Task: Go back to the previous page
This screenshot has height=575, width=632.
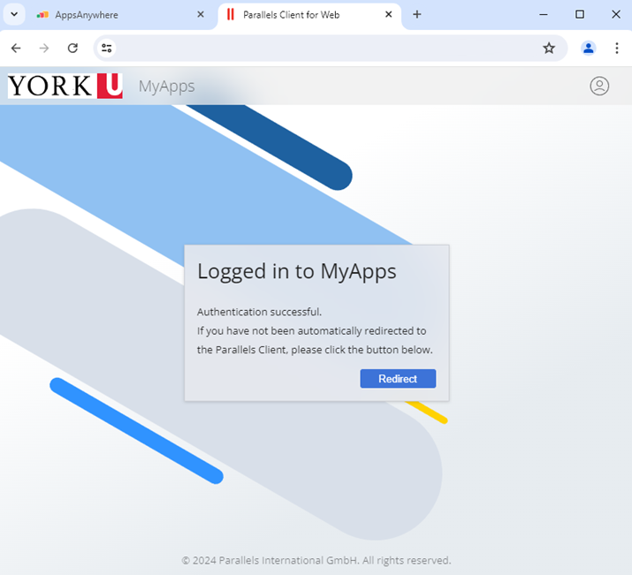Action: coord(16,49)
